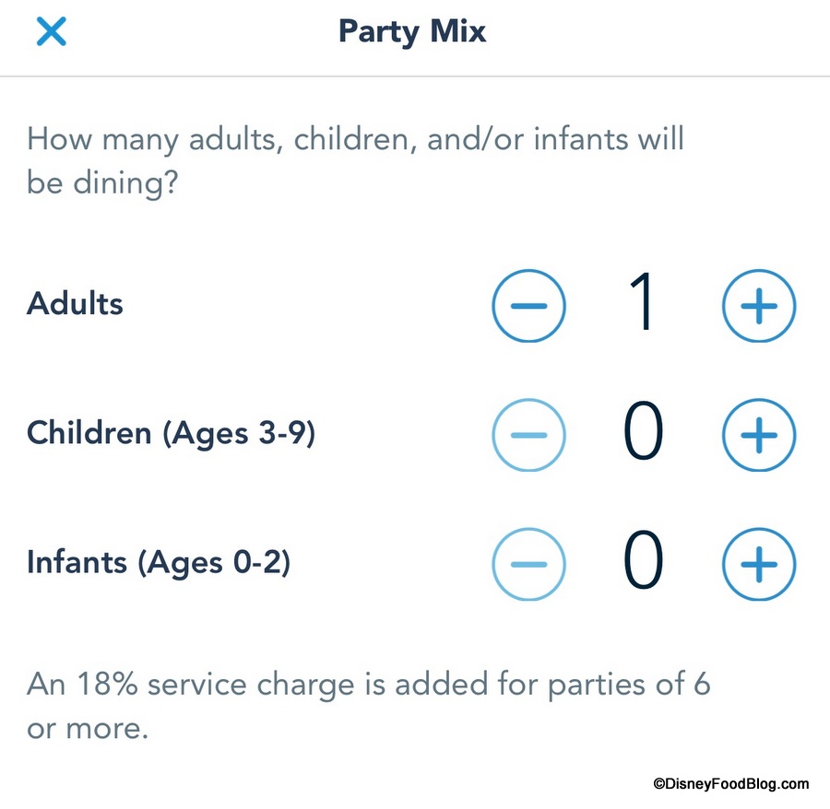Click the DisneyFoodBlog.com watermark

(x=730, y=784)
